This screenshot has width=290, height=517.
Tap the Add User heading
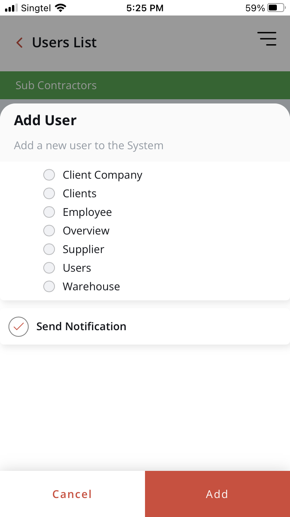[x=45, y=121]
